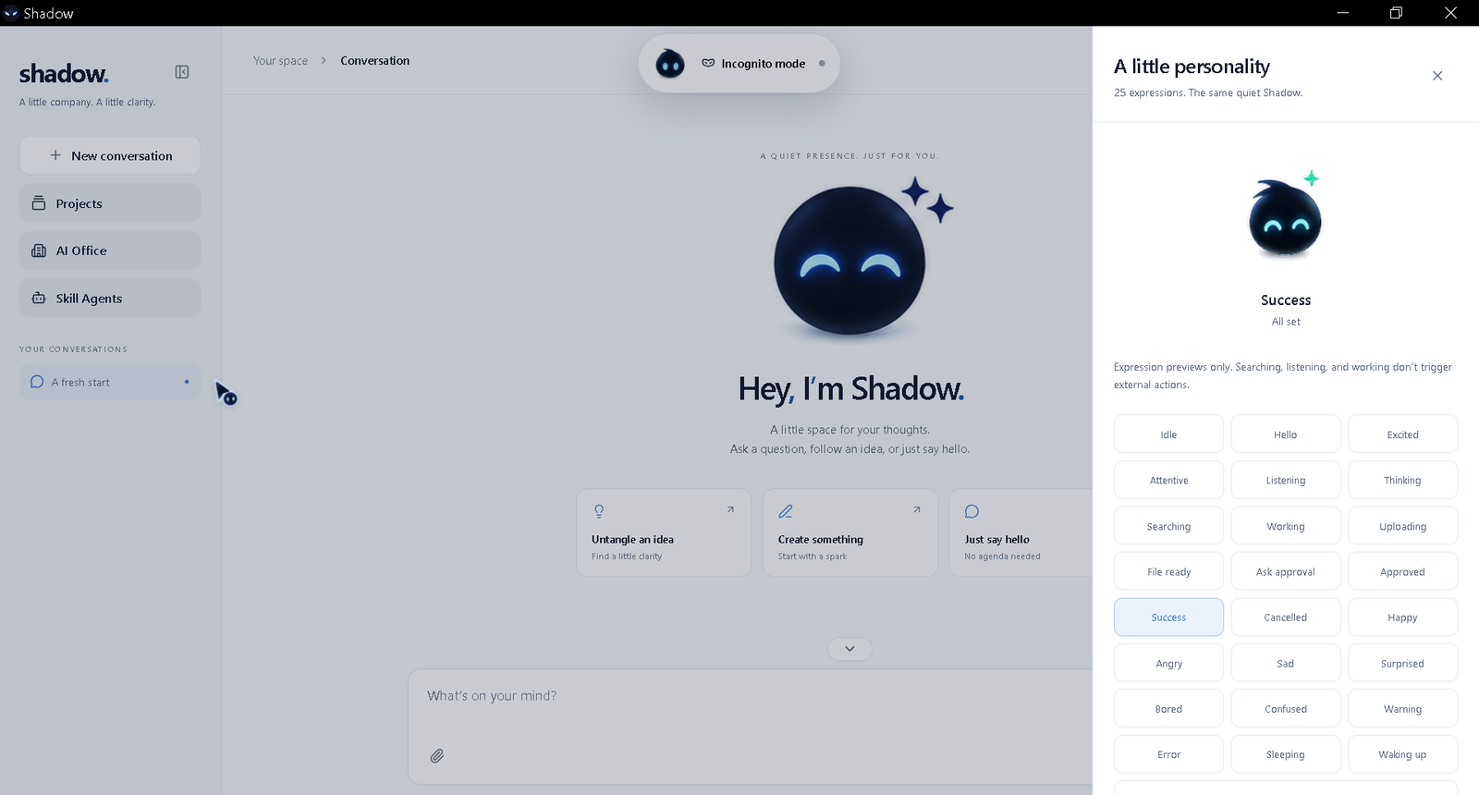This screenshot has width=1479, height=795.
Task: Click the large Shadow mascot face
Action: coord(850,261)
